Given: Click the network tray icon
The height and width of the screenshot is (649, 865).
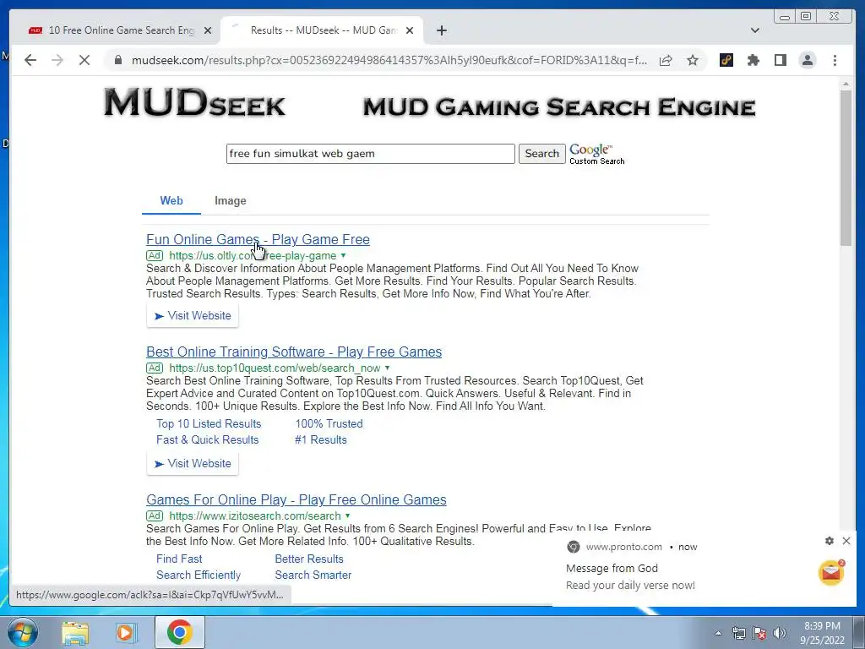Looking at the screenshot, I should [739, 633].
